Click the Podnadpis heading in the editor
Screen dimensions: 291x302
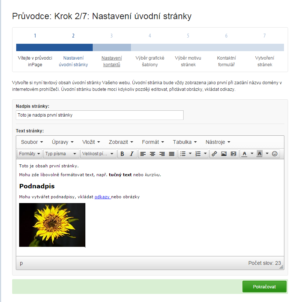pos(37,186)
